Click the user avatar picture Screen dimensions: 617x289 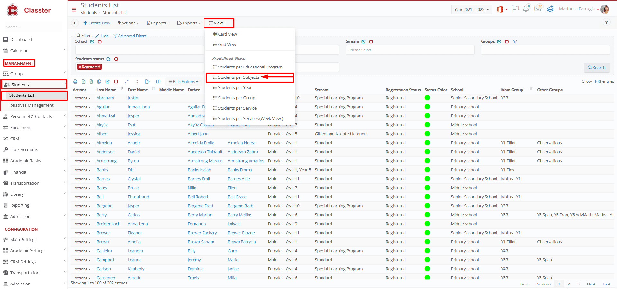click(604, 9)
